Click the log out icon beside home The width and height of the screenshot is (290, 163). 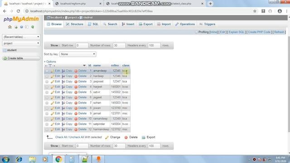pyautogui.click(x=16, y=27)
